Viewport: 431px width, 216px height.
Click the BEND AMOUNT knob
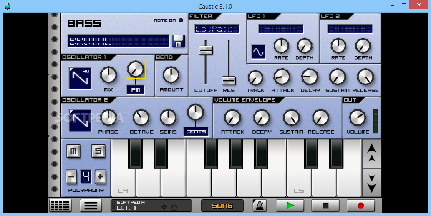[171, 75]
